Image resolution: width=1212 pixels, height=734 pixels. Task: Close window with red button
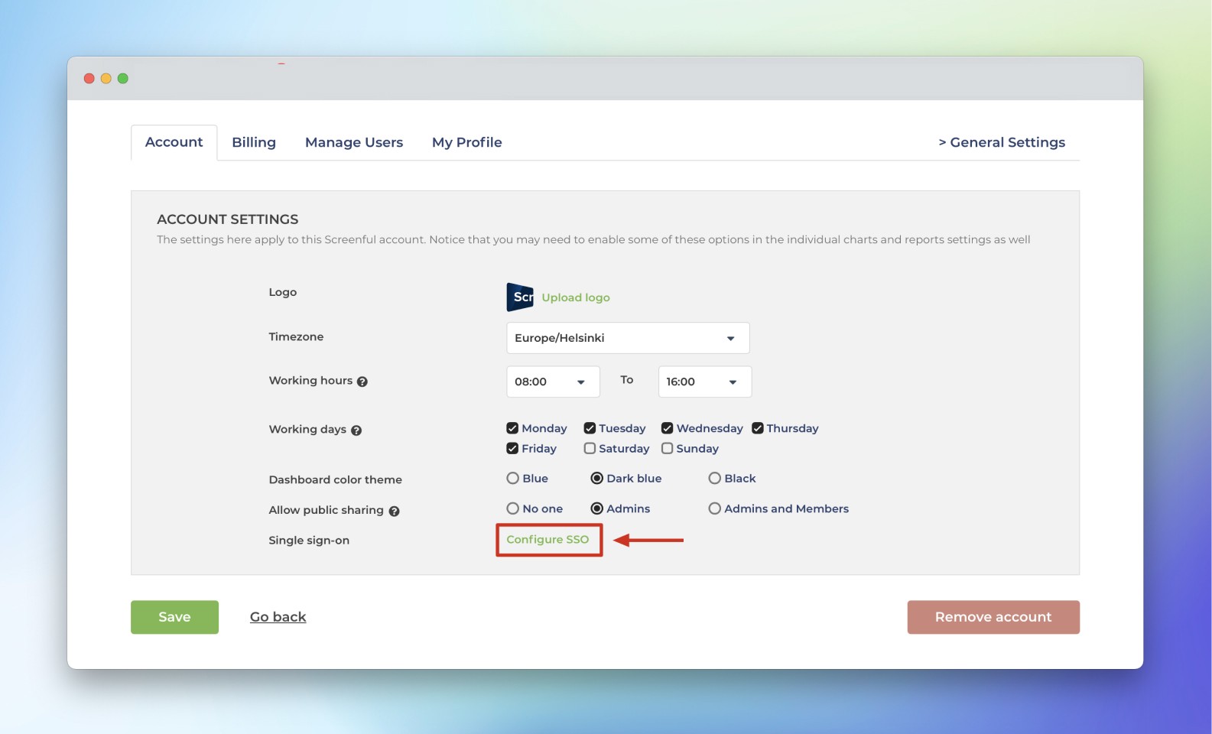[89, 78]
